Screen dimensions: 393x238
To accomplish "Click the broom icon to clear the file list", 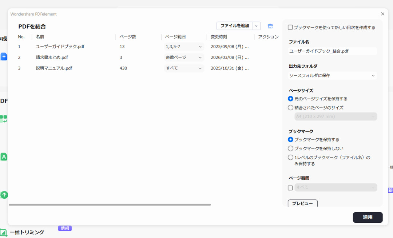I will click(x=270, y=26).
